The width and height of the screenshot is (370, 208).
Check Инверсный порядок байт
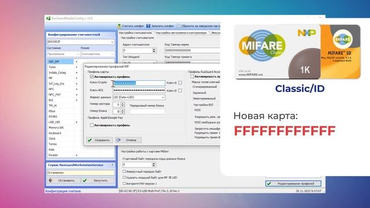[124, 172]
